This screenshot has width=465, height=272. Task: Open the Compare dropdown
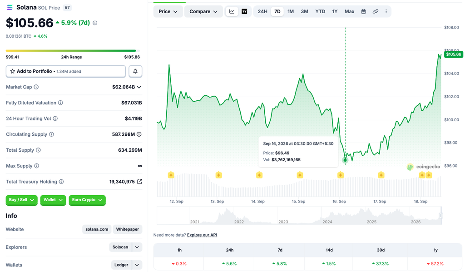coord(203,11)
